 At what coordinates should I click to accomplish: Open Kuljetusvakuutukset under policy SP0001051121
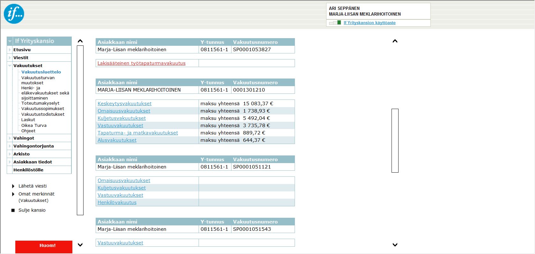pyautogui.click(x=121, y=188)
